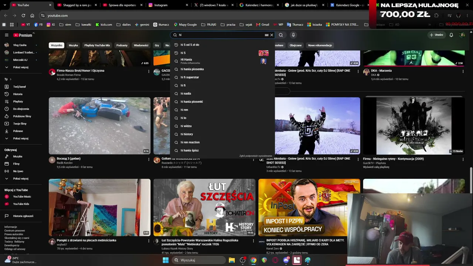Open Pompki z drzwiami video thumbnail

[x=100, y=208]
